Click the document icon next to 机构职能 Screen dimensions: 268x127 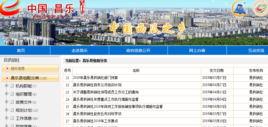pyautogui.click(x=12, y=86)
